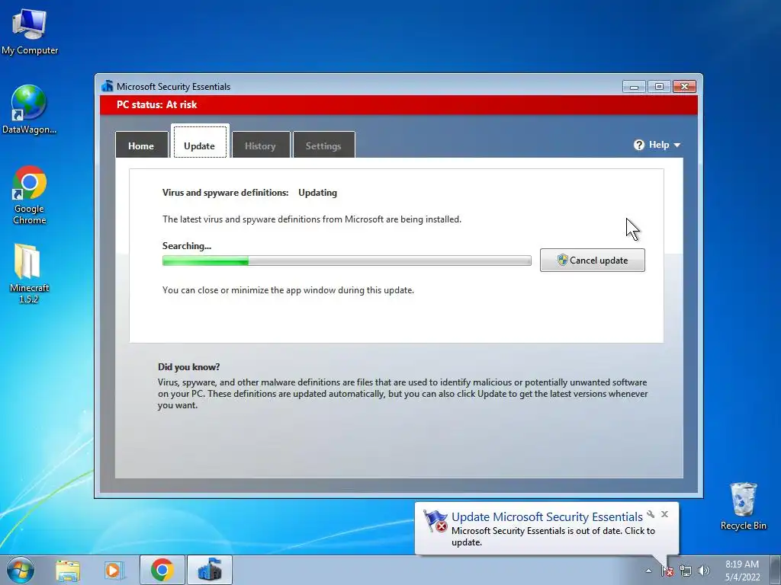This screenshot has height=585, width=781.
Task: Dismiss the update notification balloon
Action: 664,514
